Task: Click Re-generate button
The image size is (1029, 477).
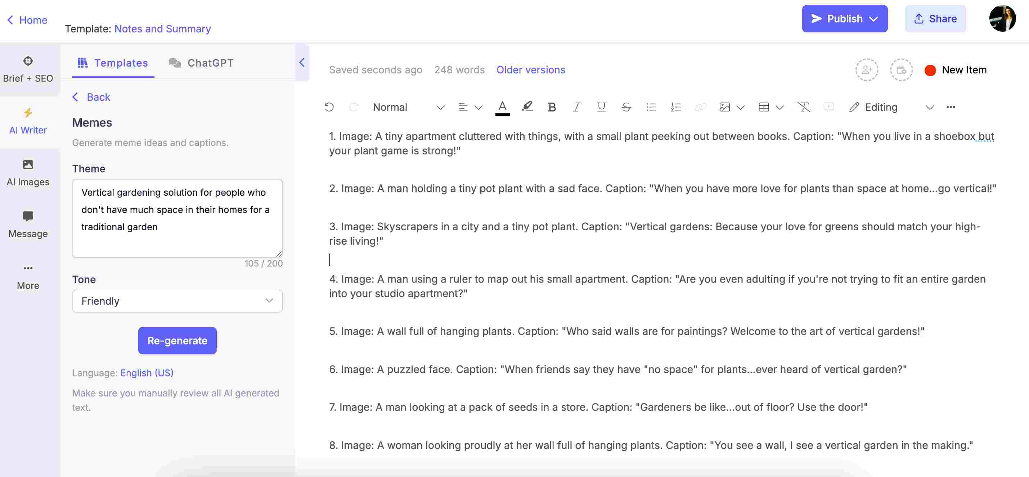Action: [177, 341]
